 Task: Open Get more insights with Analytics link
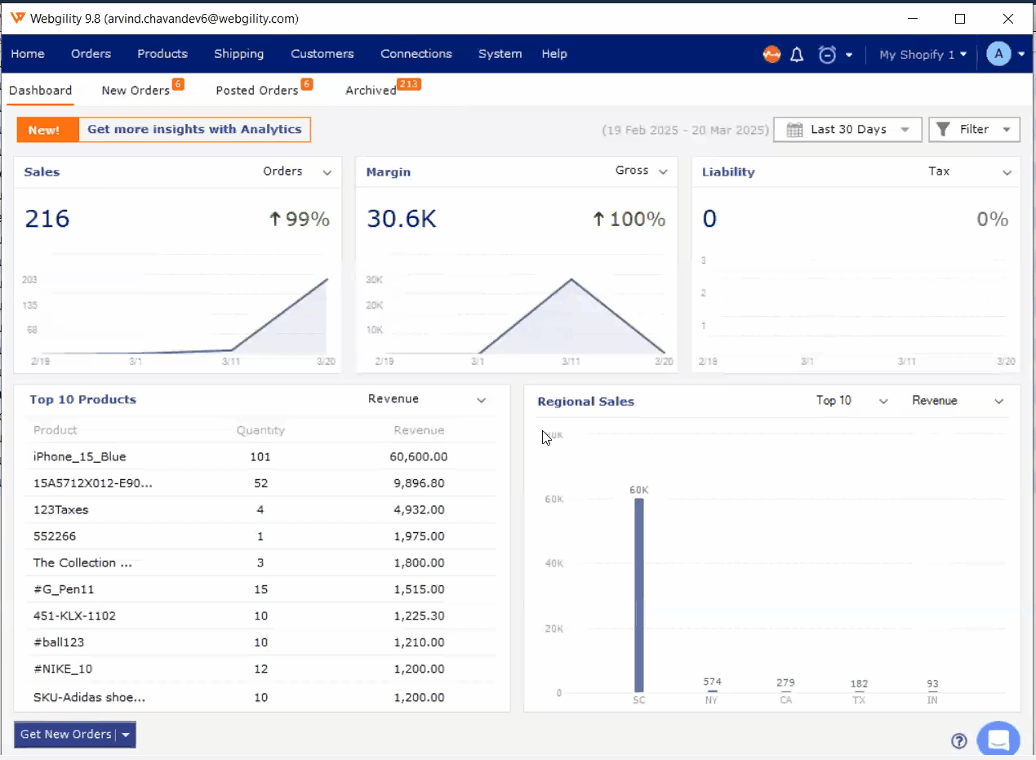click(194, 129)
